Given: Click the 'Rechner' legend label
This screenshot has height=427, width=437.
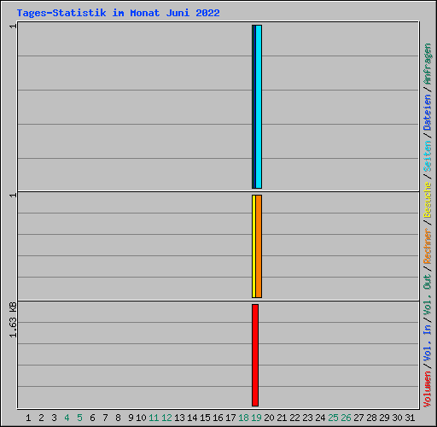Looking at the screenshot, I should (428, 246).
